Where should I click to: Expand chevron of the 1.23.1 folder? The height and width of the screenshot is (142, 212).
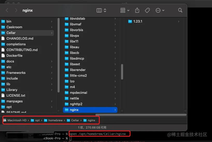tap(179, 21)
